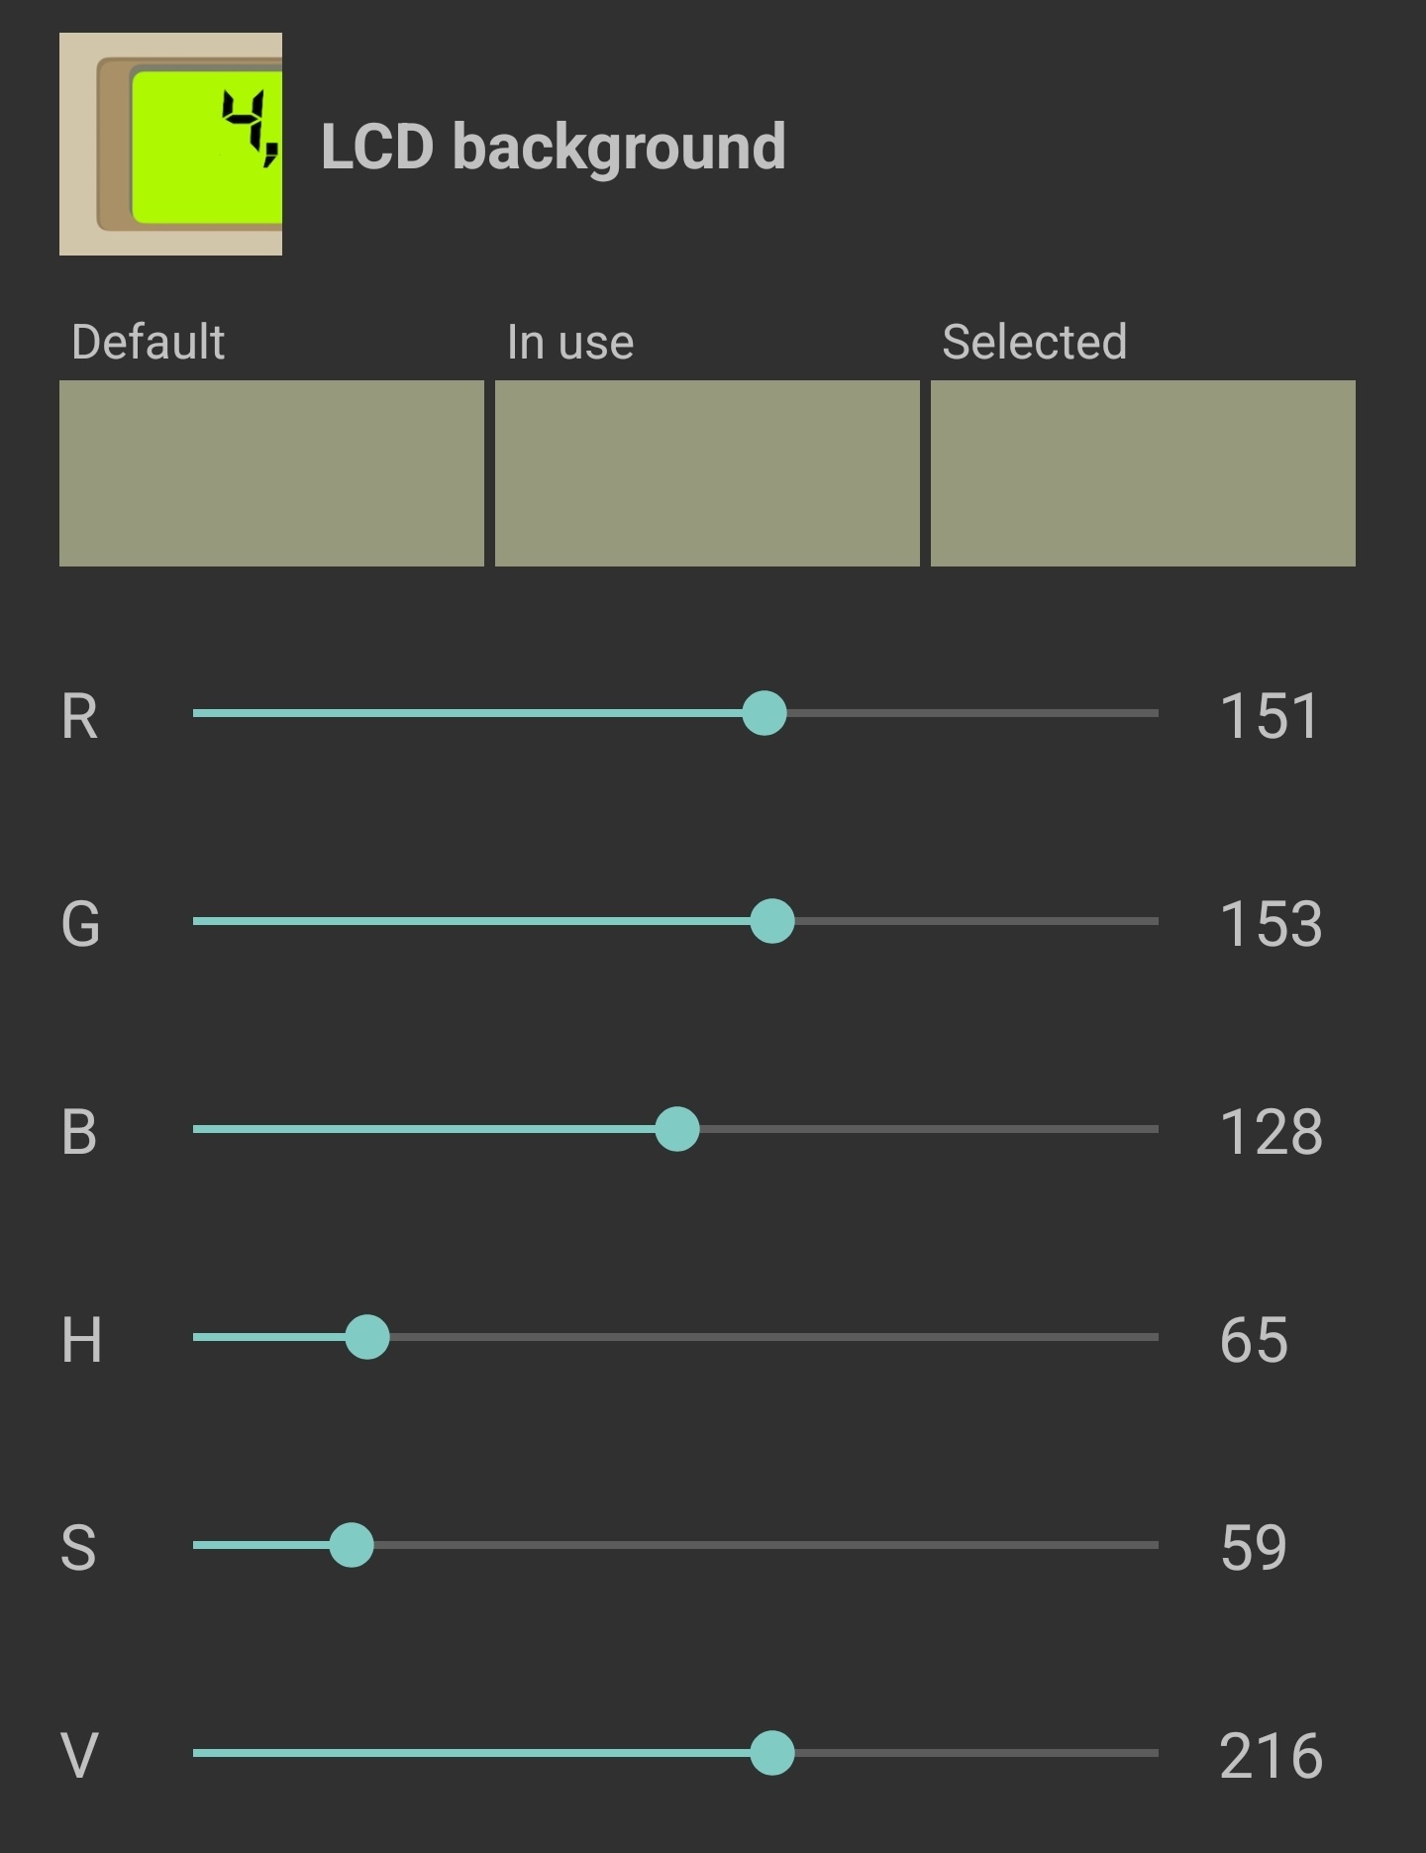The image size is (1426, 1853).
Task: Click the blue value 128
Action: 1271,1132
